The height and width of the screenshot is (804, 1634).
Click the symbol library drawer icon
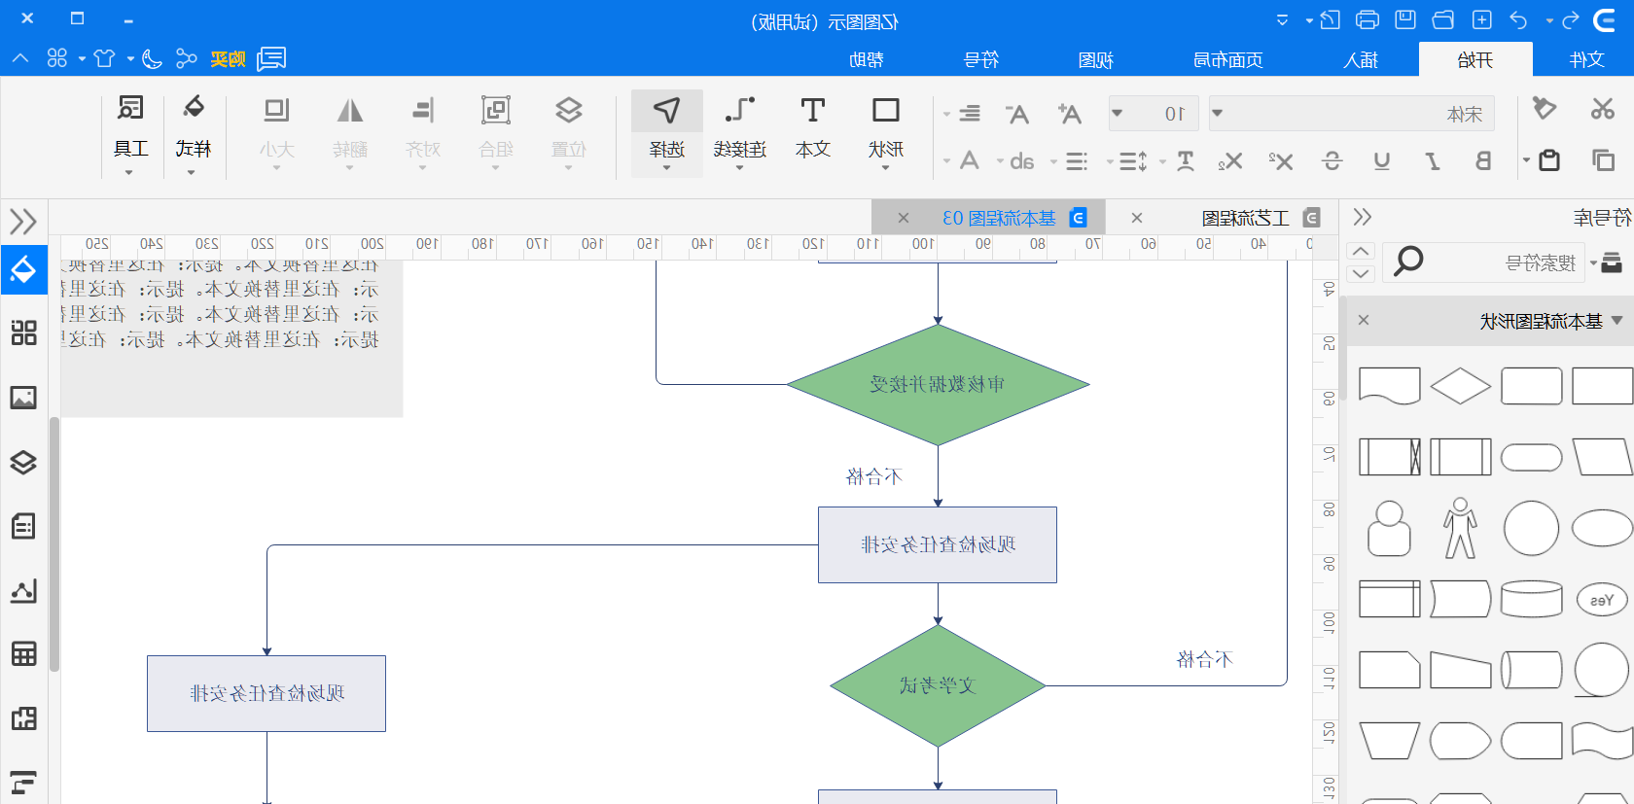click(1611, 262)
